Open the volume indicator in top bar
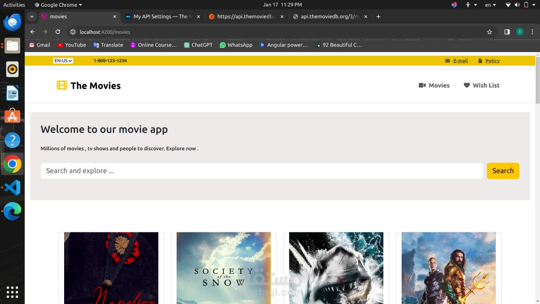 517,5
